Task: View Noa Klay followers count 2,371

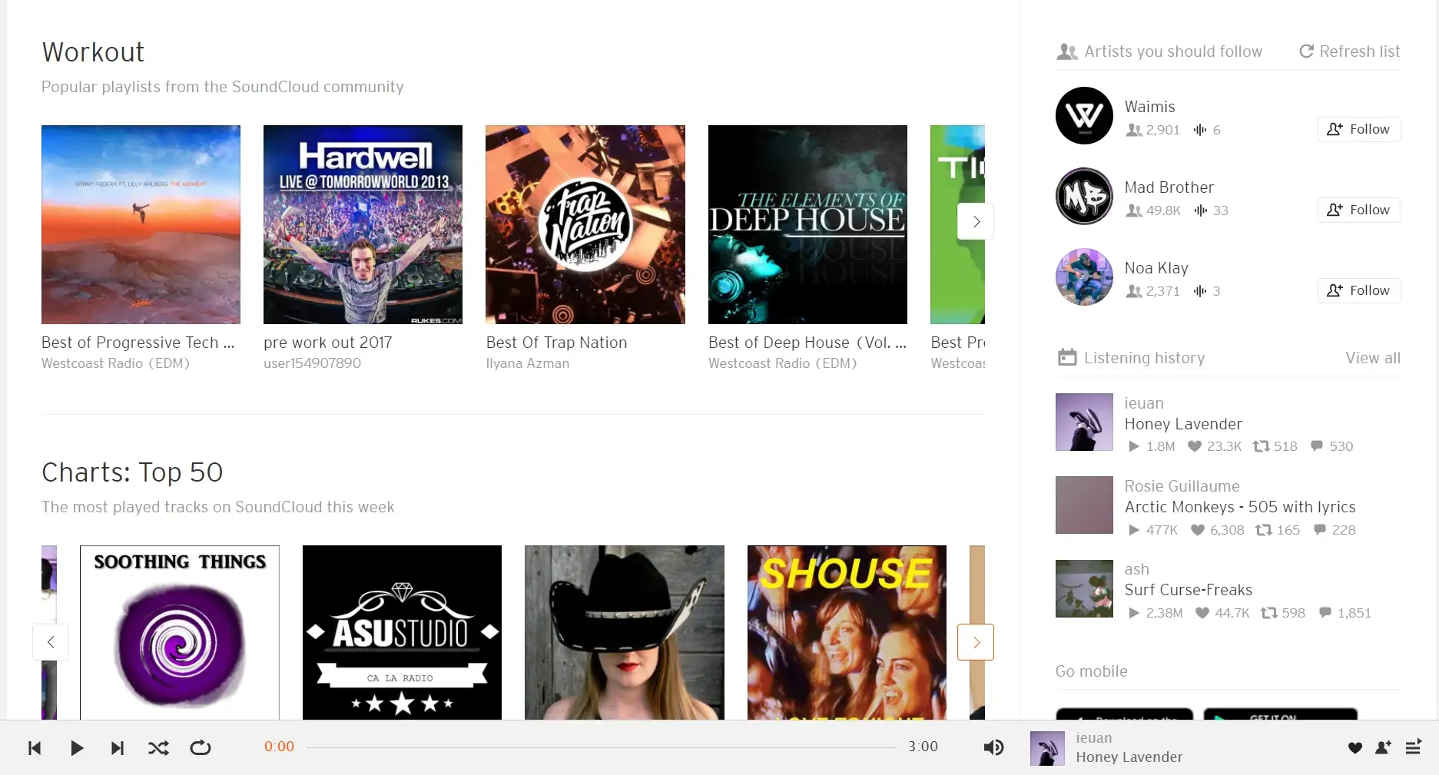Action: tap(1152, 291)
